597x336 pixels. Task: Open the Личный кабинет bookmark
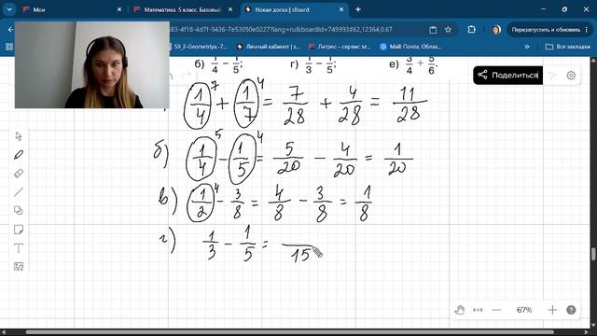pyautogui.click(x=268, y=47)
